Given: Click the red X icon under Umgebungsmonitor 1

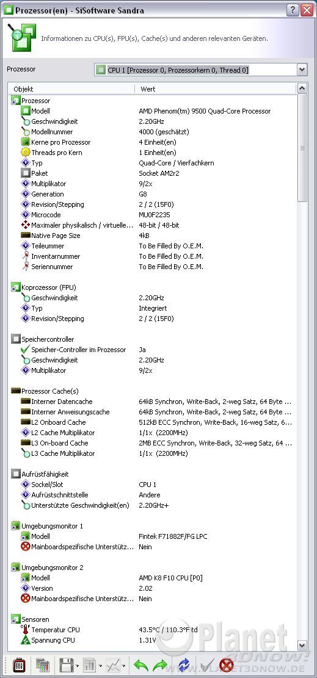Looking at the screenshot, I should coord(25,547).
